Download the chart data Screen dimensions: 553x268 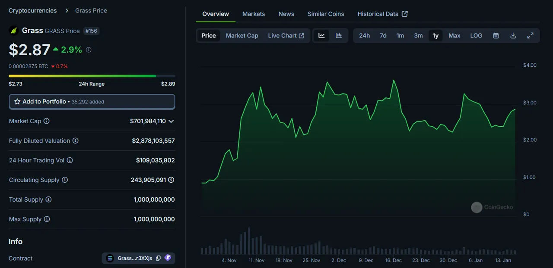pyautogui.click(x=513, y=36)
